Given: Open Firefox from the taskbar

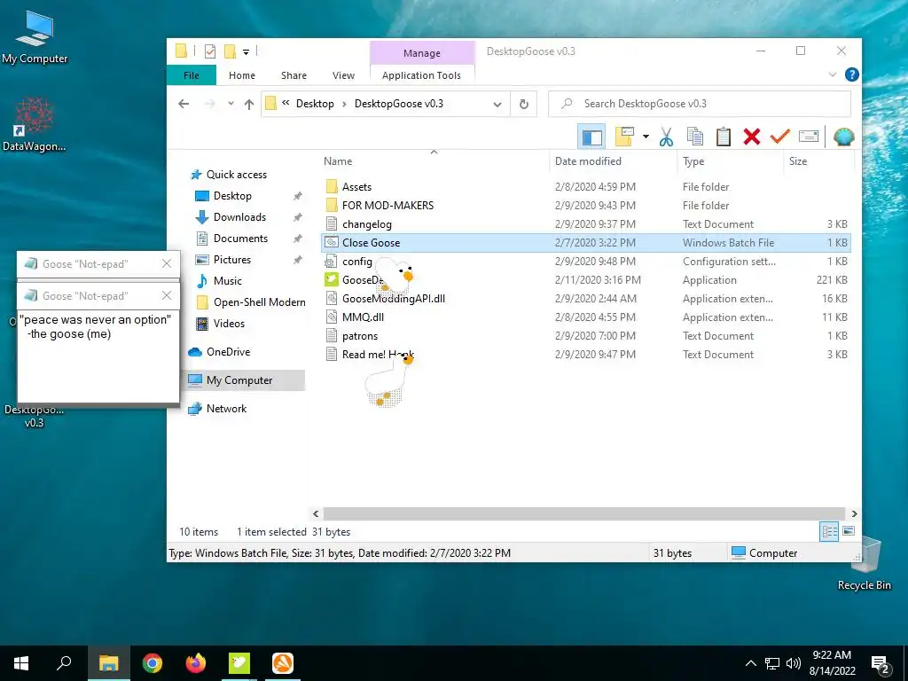Looking at the screenshot, I should tap(196, 663).
